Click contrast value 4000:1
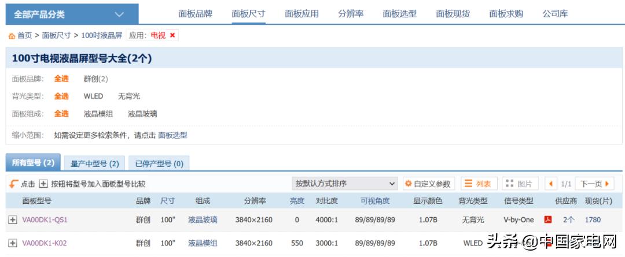The image size is (625, 257). pyautogui.click(x=327, y=219)
